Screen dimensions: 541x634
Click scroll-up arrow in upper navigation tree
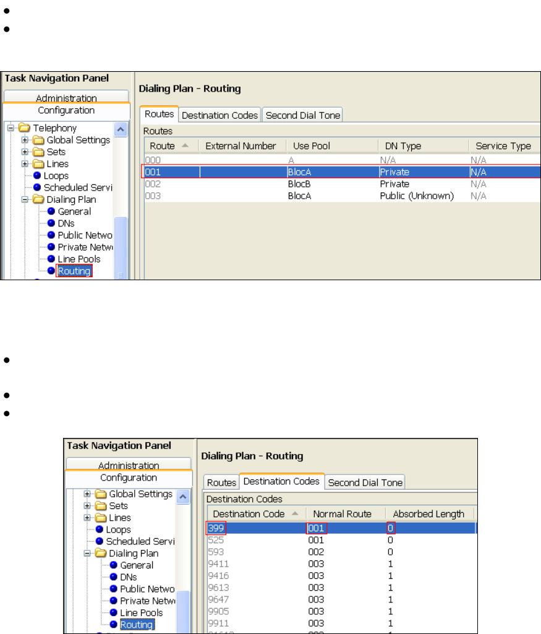[x=121, y=129]
